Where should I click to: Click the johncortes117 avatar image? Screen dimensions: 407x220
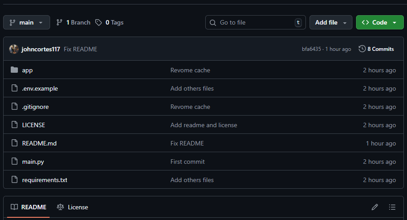(x=14, y=49)
